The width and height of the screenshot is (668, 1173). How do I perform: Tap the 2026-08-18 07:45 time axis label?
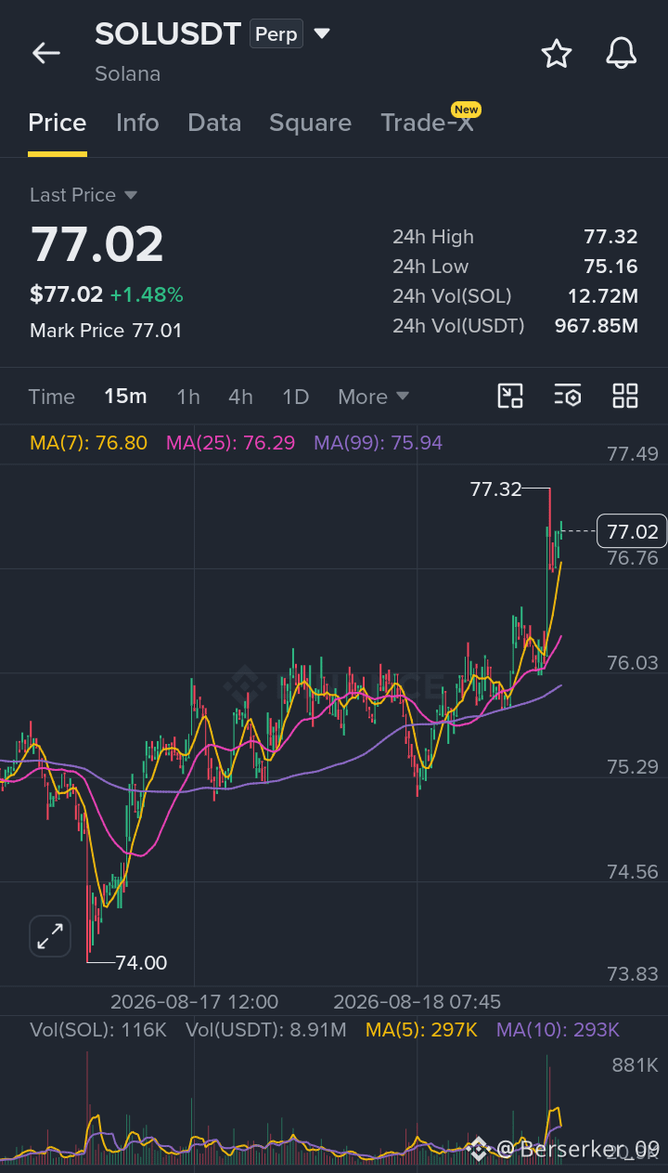[x=417, y=1002]
